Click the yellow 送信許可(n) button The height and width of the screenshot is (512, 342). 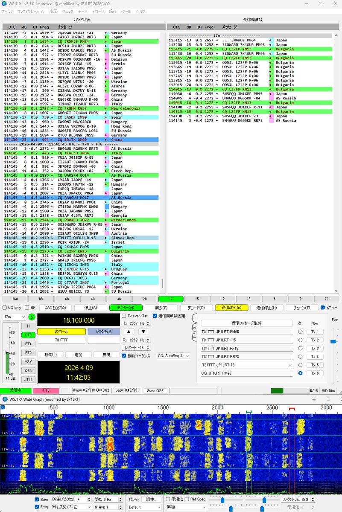231,308
